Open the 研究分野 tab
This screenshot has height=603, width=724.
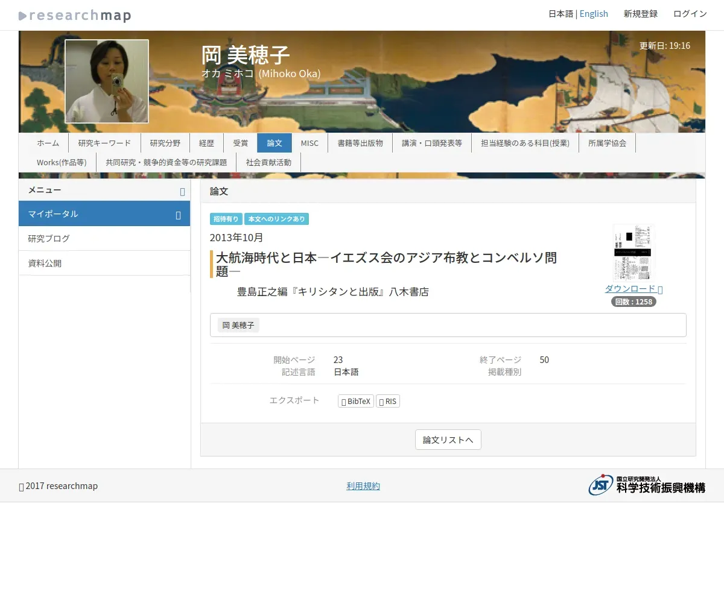(165, 143)
